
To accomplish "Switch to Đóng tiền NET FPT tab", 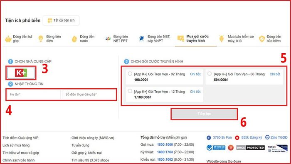I will pyautogui.click(x=116, y=39).
